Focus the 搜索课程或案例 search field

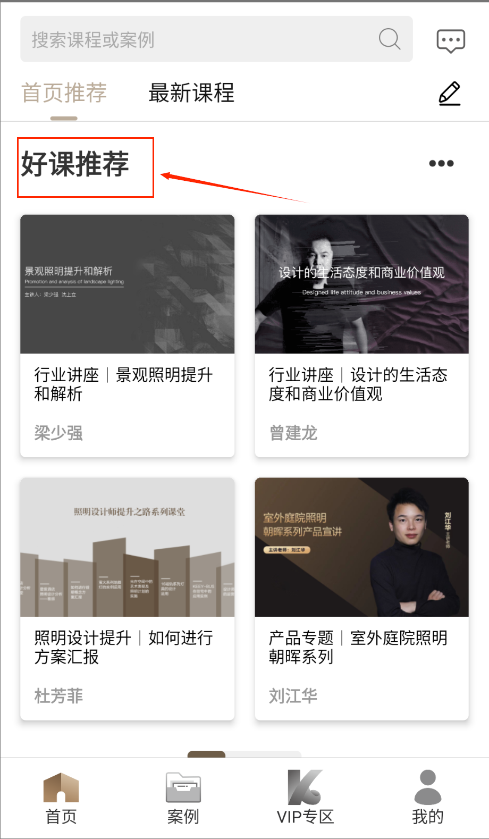click(216, 39)
